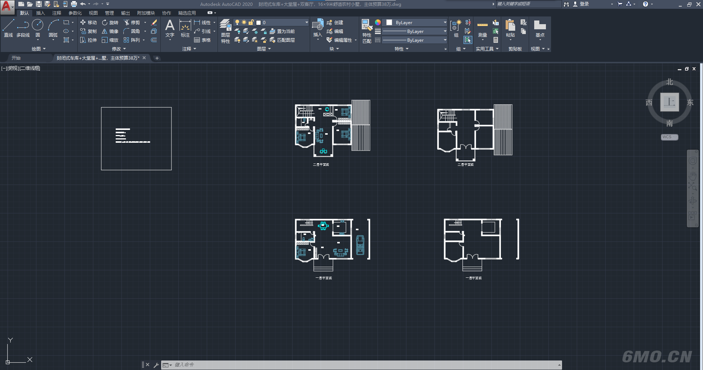
Task: Open the lineweight ByLayer dropdown
Action: click(415, 31)
